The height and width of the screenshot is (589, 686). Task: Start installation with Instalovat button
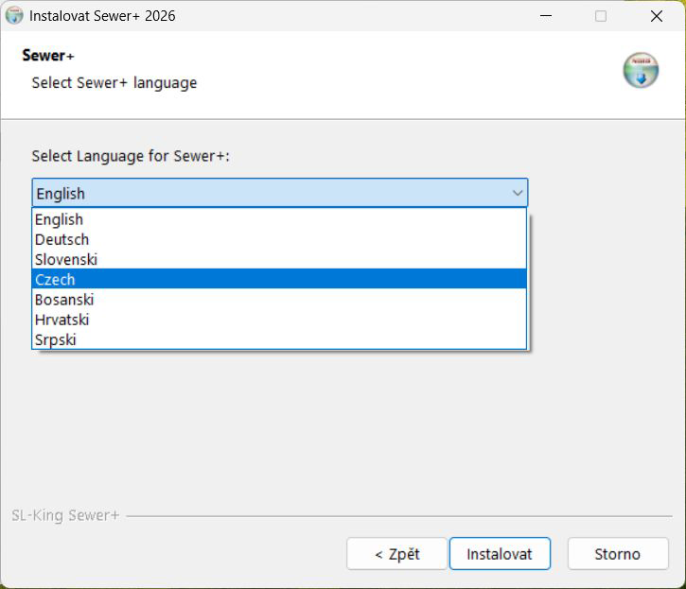[x=500, y=554]
